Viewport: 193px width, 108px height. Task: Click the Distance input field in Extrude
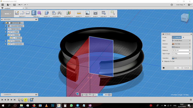point(181,50)
